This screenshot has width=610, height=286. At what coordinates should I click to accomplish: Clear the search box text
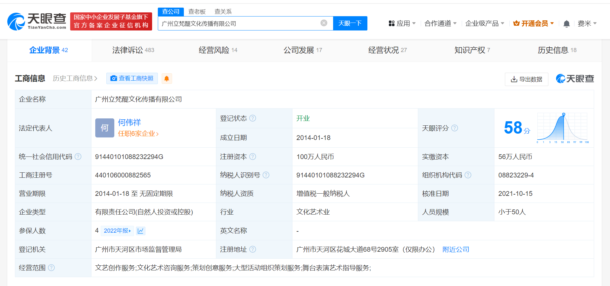coord(324,23)
